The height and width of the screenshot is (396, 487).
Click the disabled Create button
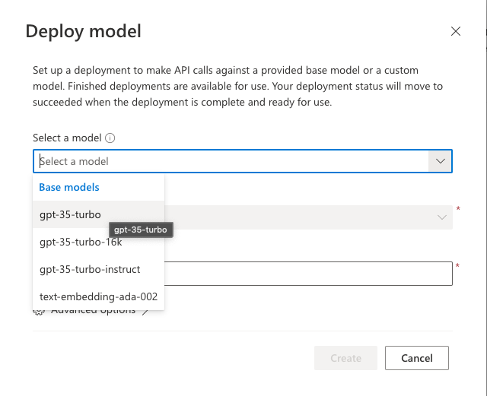[x=345, y=358]
